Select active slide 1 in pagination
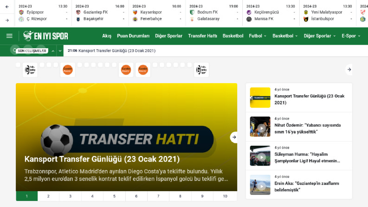Screen dimensions: 368x207 (x=27, y=196)
